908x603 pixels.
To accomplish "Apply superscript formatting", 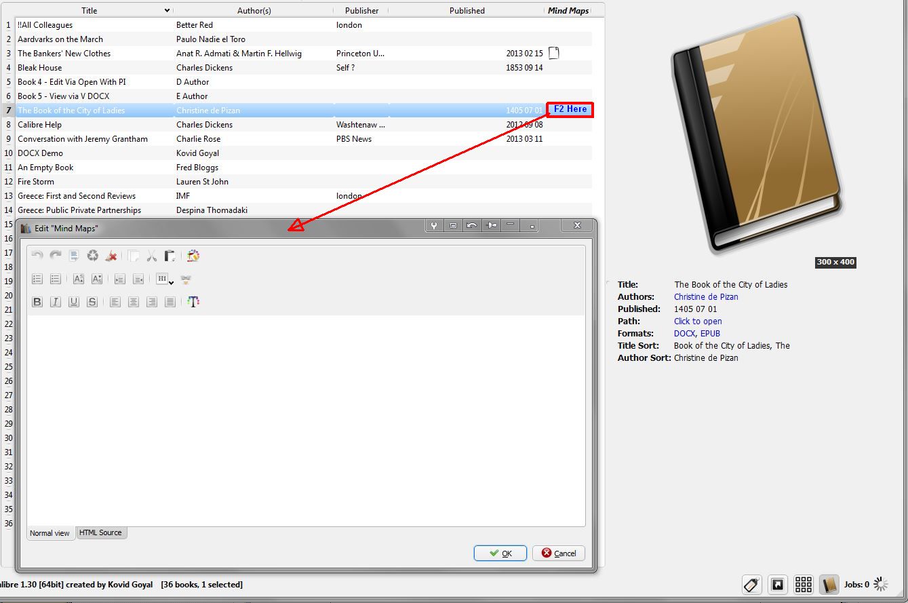I will (x=79, y=279).
